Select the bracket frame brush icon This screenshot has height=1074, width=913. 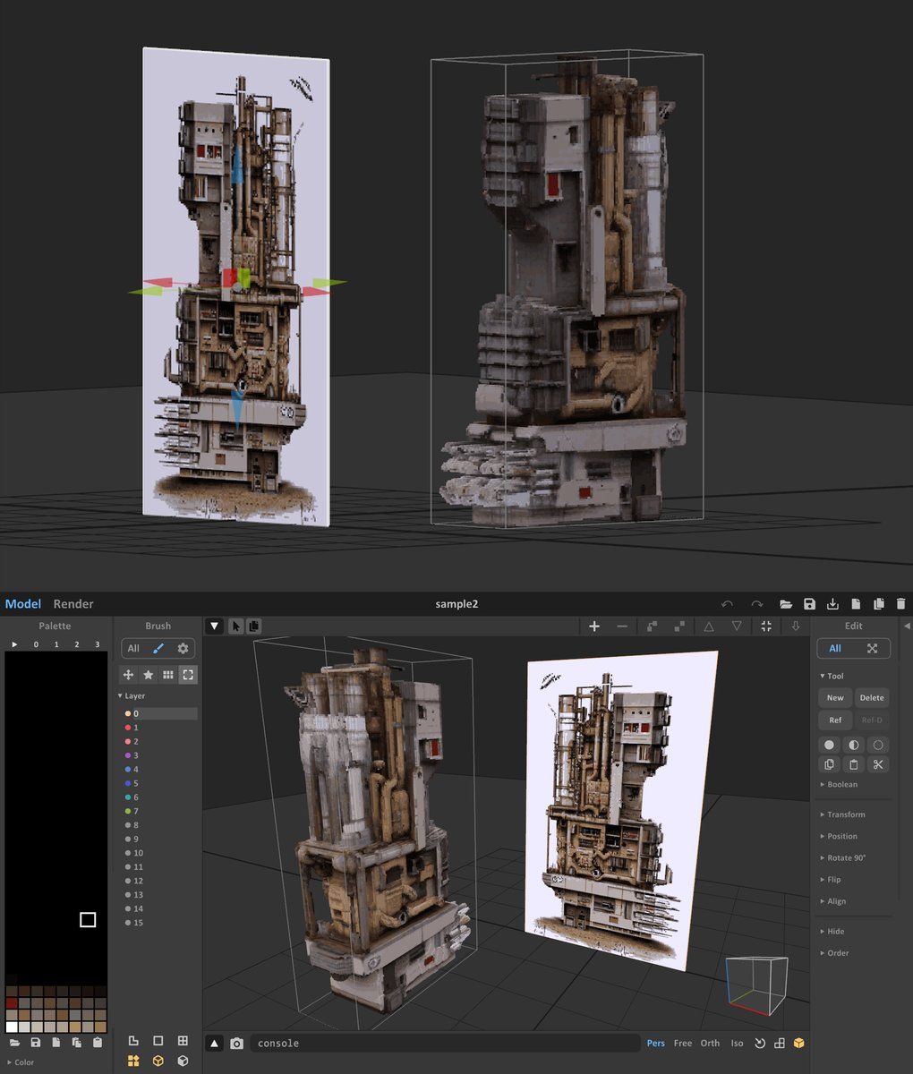[x=188, y=675]
